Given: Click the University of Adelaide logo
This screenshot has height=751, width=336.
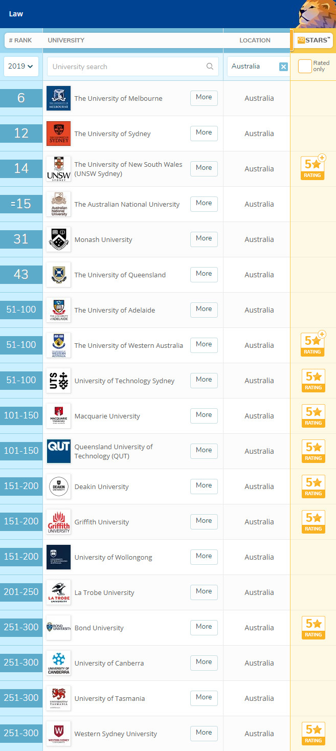Looking at the screenshot, I should [59, 310].
